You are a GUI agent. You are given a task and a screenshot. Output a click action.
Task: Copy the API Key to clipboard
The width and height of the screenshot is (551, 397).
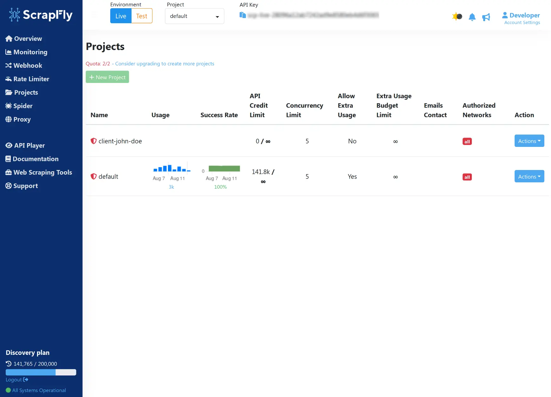243,15
